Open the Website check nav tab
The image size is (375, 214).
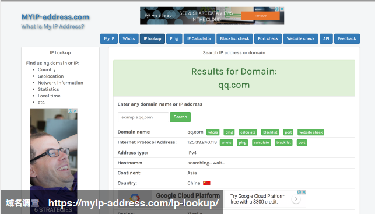(x=300, y=38)
